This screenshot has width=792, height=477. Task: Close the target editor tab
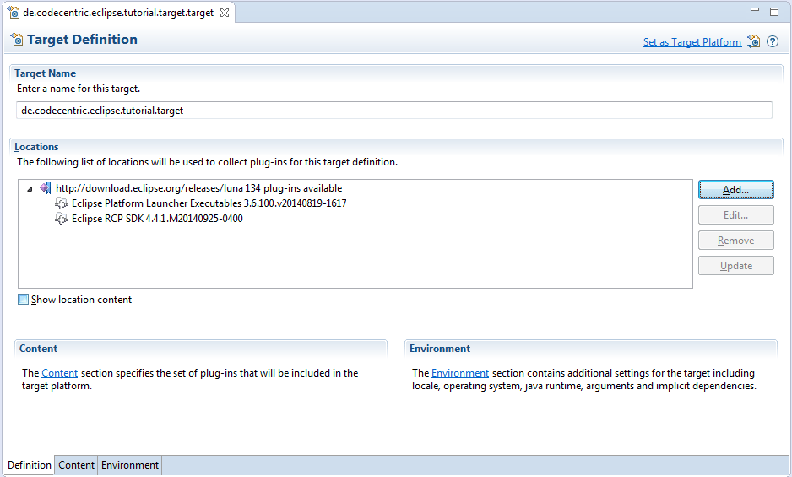[x=225, y=14]
